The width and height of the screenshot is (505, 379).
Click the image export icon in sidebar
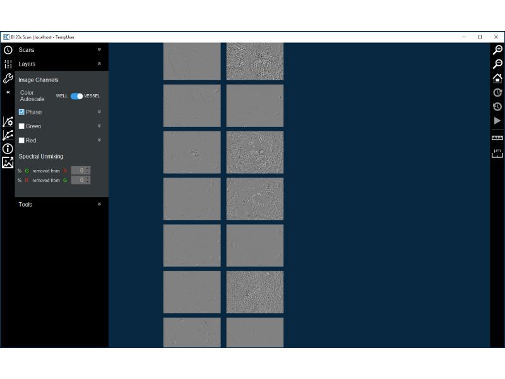[x=8, y=162]
